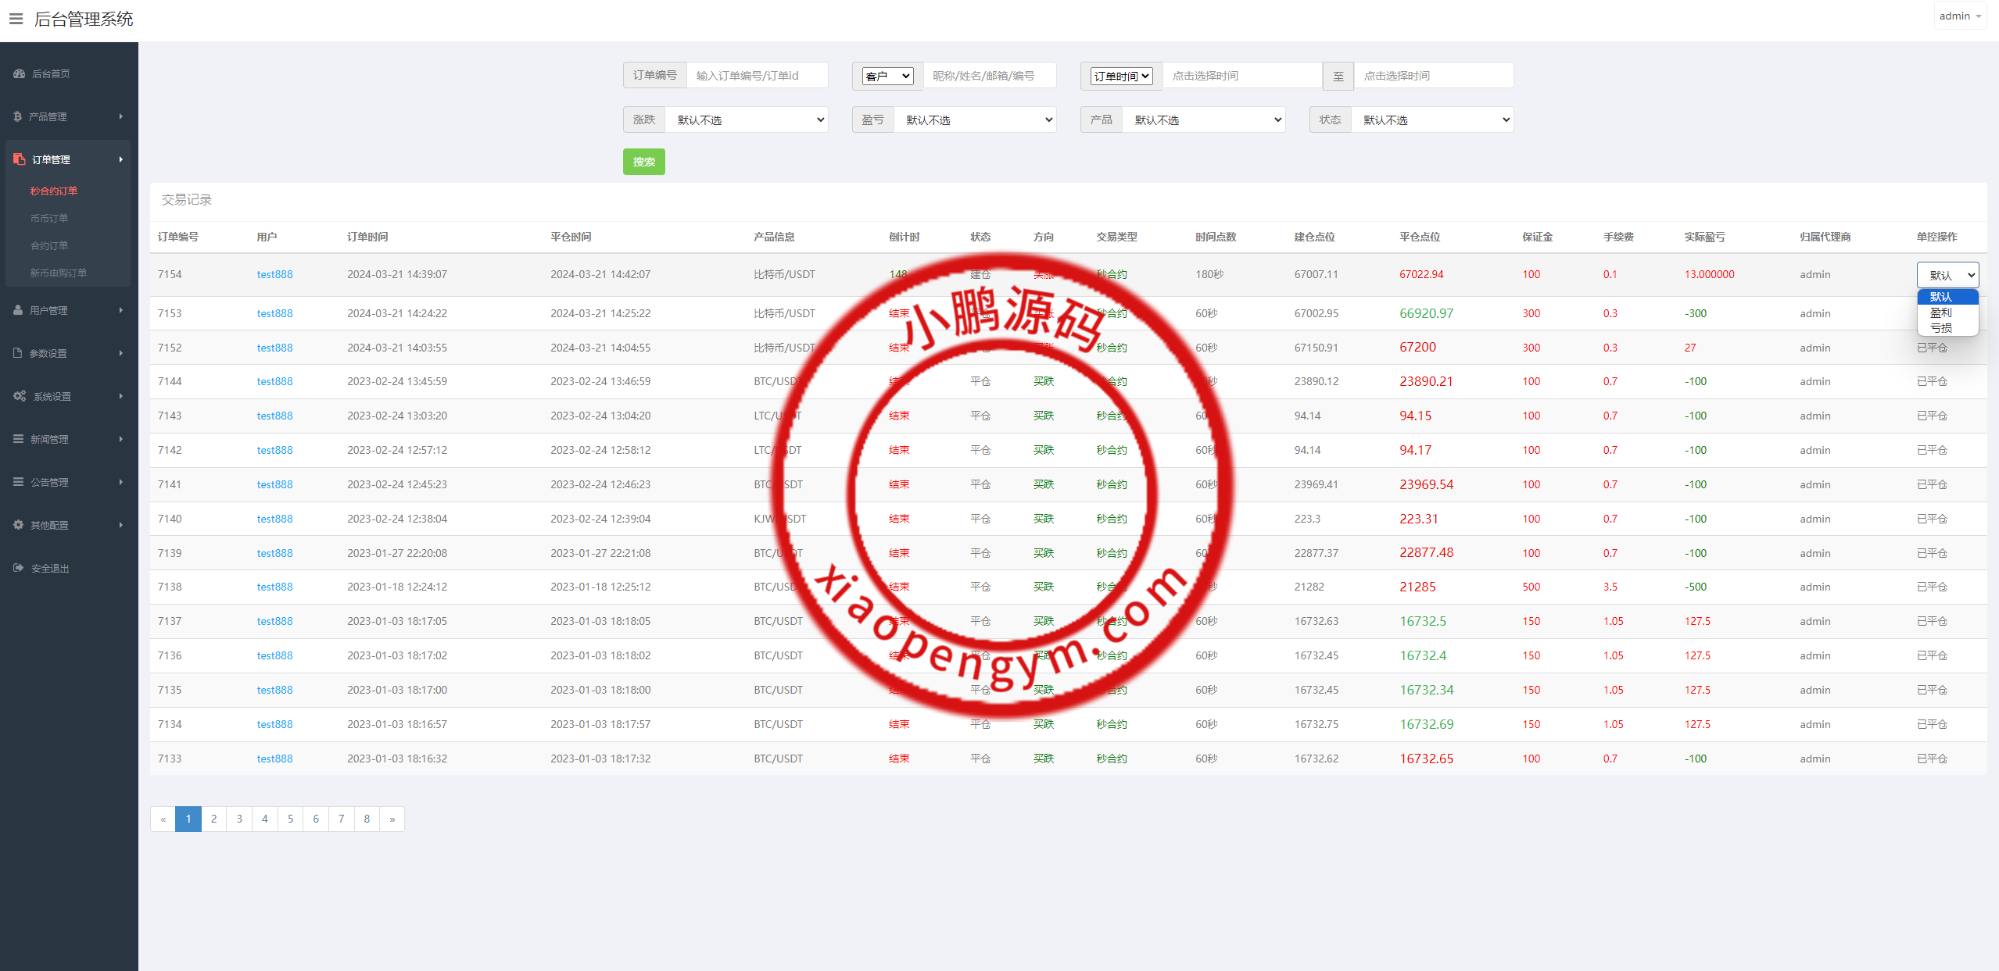Click the start time picker field

click(x=1241, y=76)
